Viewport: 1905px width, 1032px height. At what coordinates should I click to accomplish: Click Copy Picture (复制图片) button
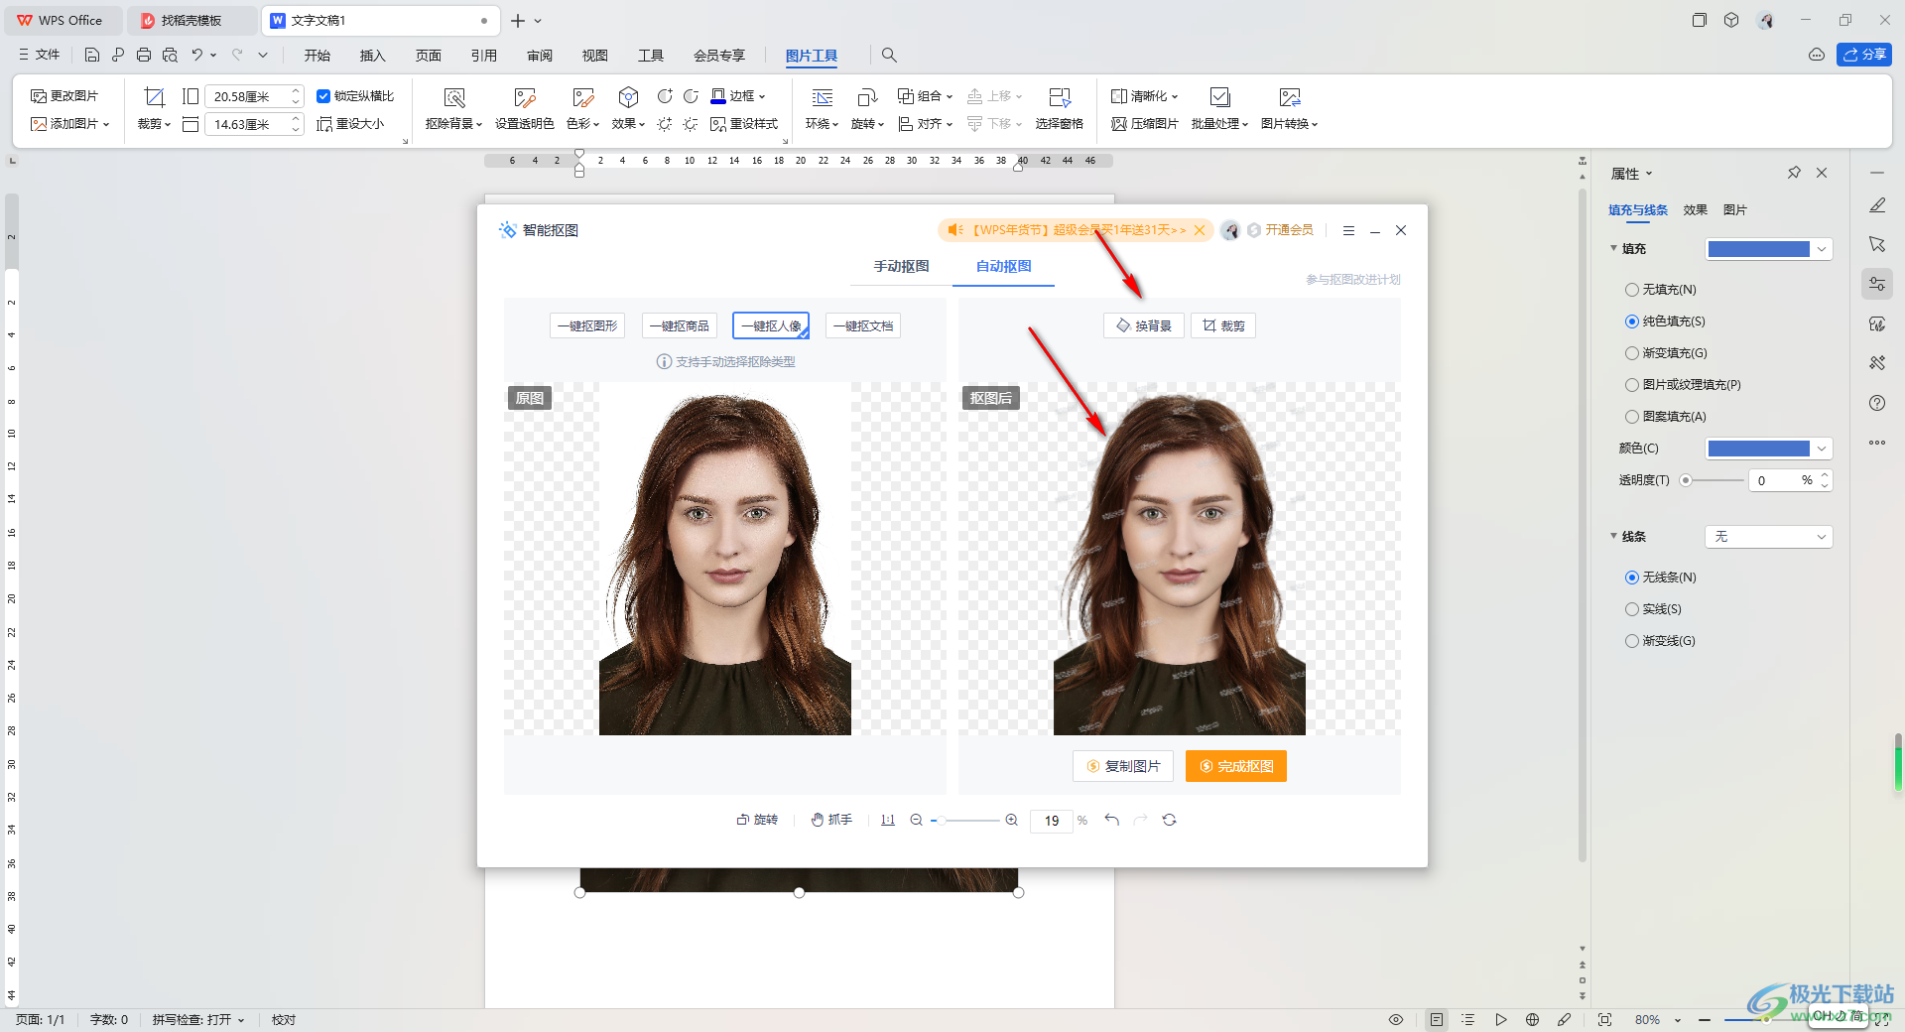pos(1123,766)
